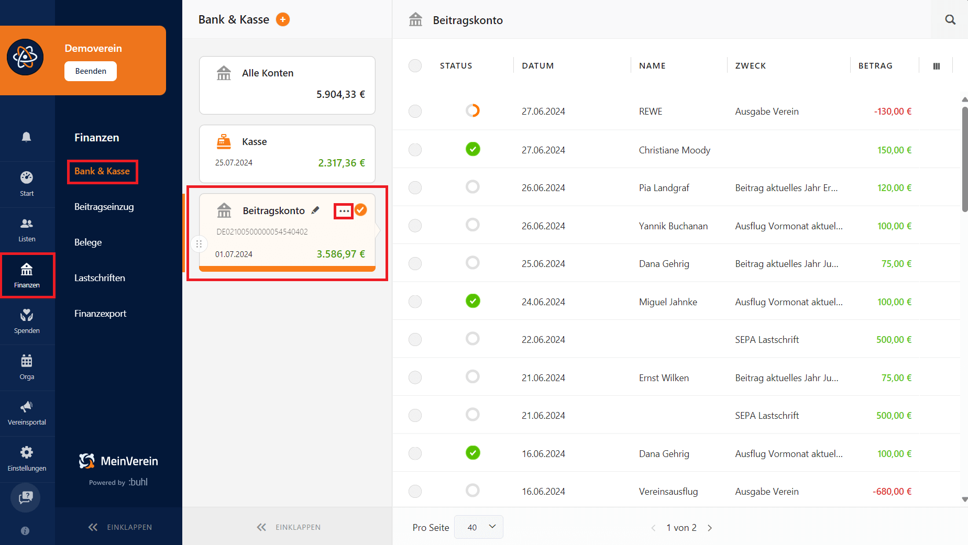Image resolution: width=968 pixels, height=545 pixels.
Task: Open the Bank & Kasse menu item
Action: 102,171
